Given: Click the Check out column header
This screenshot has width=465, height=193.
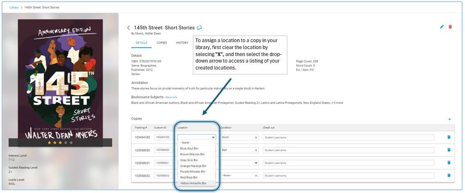Looking at the screenshot, I should tap(269, 128).
